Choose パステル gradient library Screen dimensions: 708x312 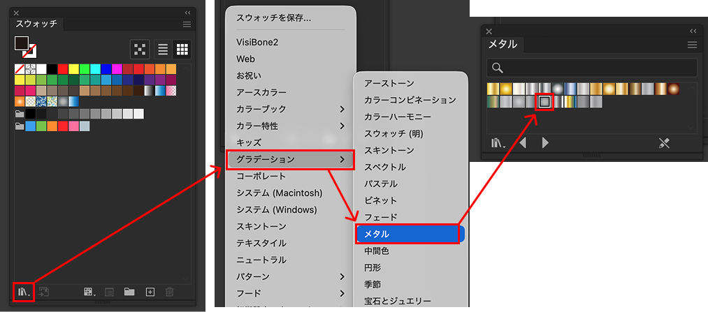[x=381, y=184]
